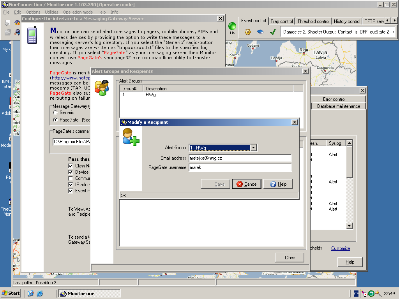Open Internet Explorer from quick launch
The image size is (399, 299).
pos(40,294)
